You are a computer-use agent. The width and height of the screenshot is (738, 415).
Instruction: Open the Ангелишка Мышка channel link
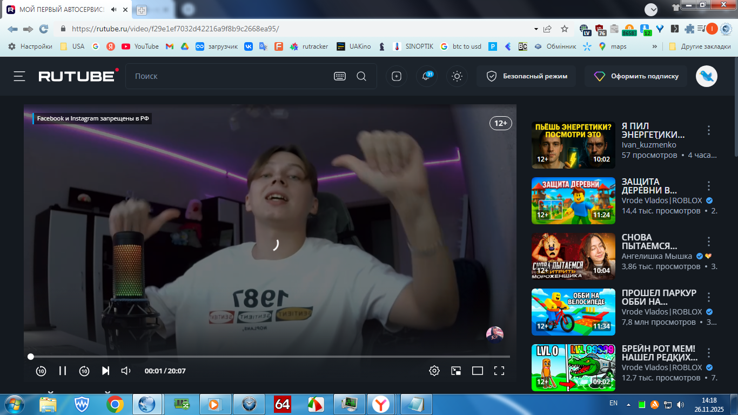[x=657, y=256]
